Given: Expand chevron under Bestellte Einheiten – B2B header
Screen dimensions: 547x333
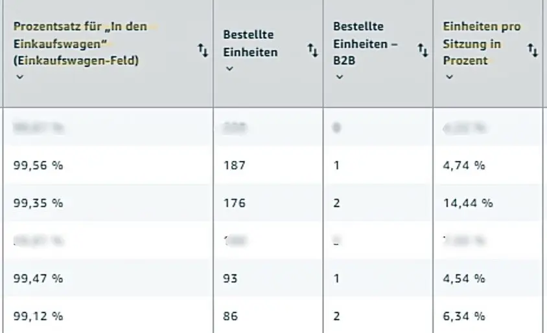Looking at the screenshot, I should 340,76.
